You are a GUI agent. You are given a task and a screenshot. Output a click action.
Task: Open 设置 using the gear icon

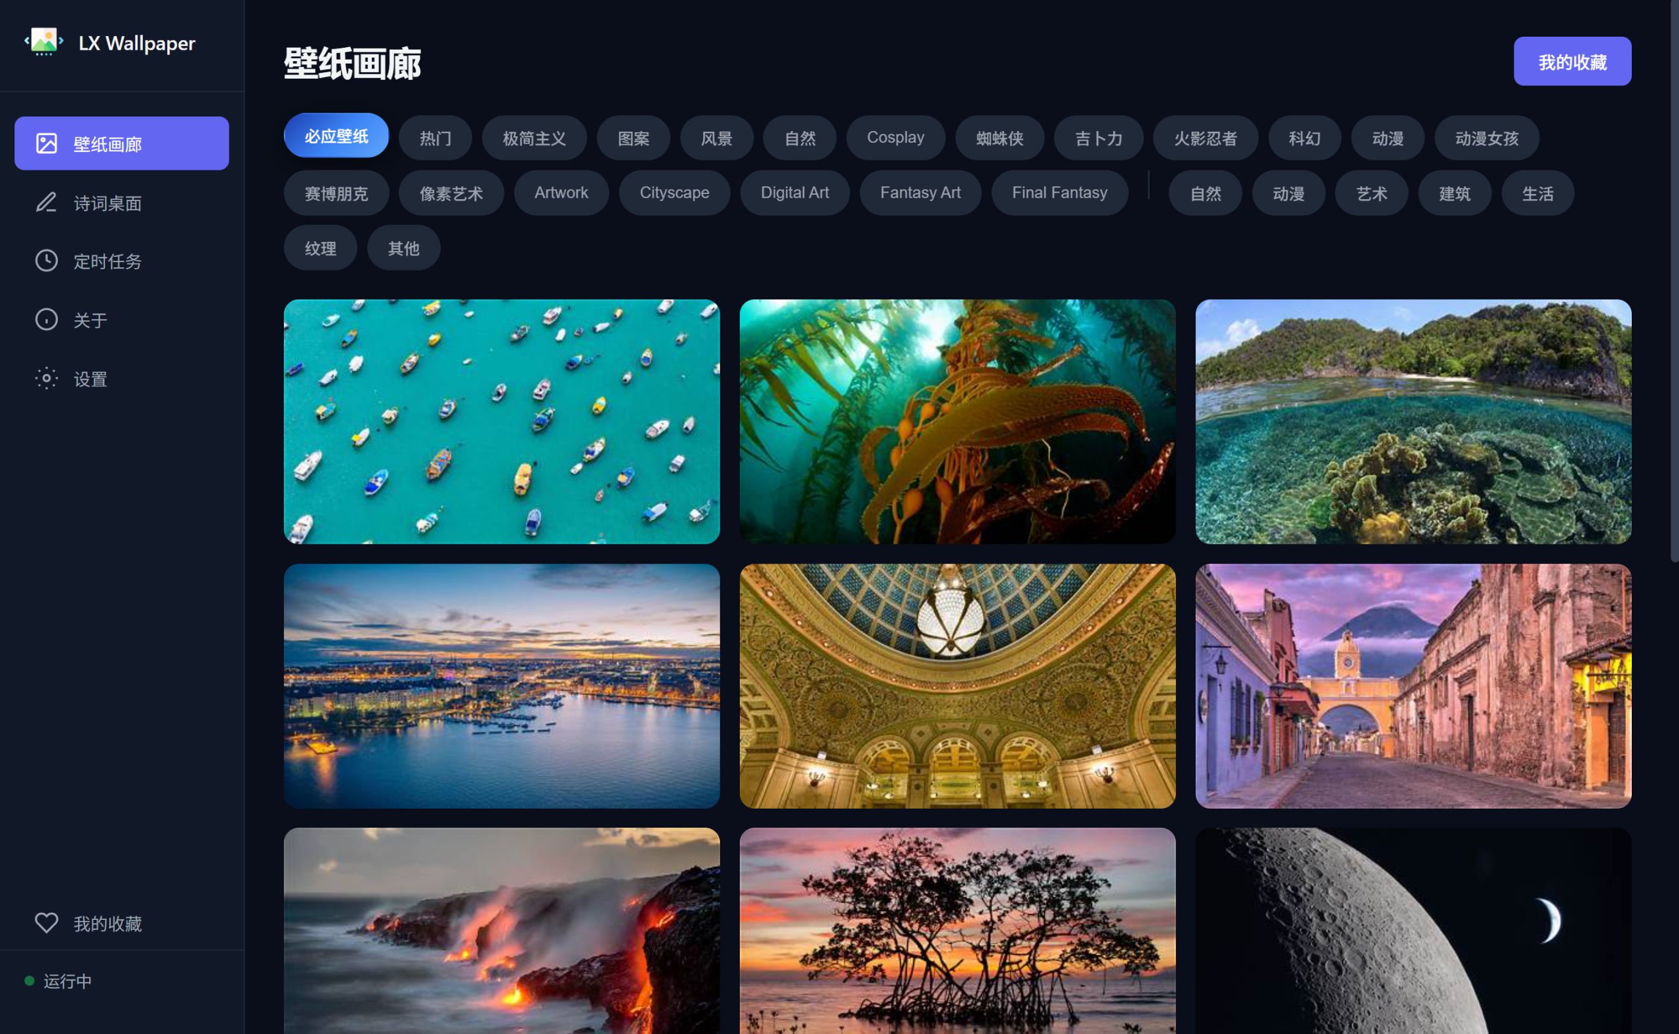click(47, 378)
